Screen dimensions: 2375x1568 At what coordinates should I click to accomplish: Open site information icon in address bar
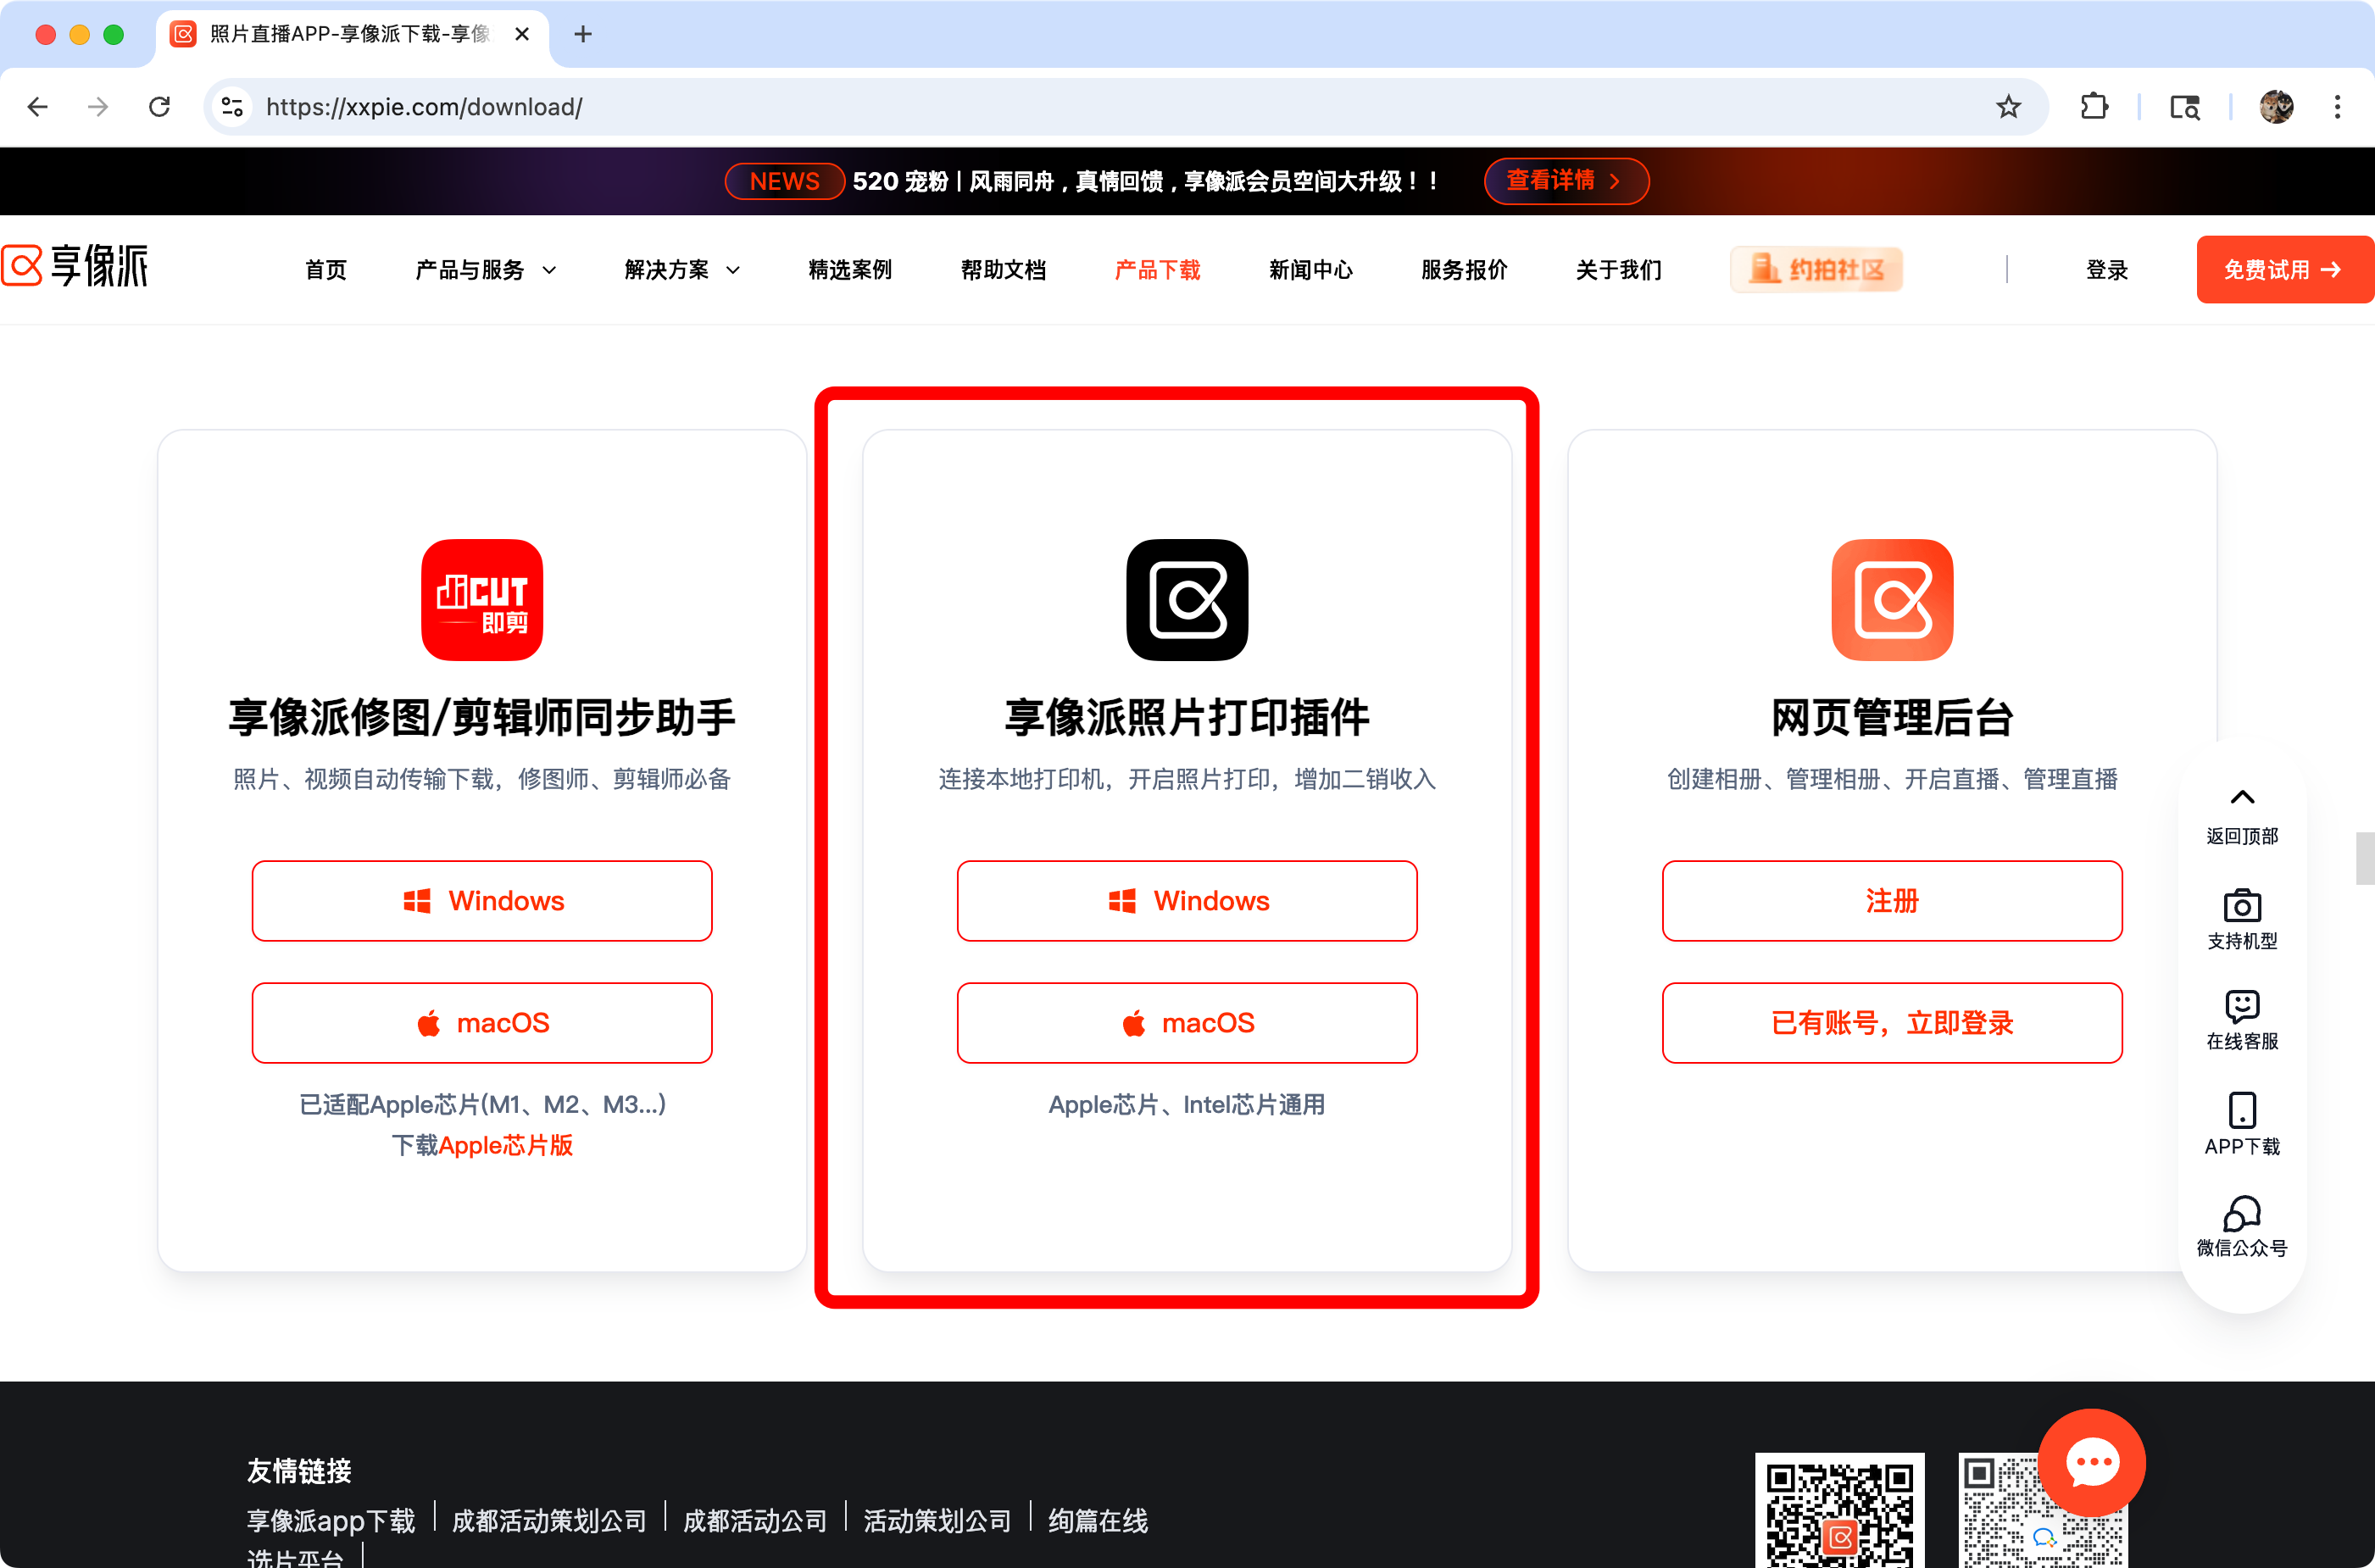pyautogui.click(x=232, y=107)
